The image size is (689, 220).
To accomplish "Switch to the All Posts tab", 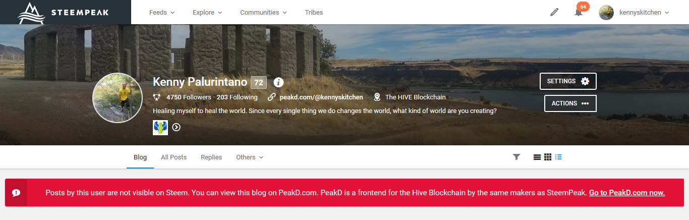I will point(174,157).
